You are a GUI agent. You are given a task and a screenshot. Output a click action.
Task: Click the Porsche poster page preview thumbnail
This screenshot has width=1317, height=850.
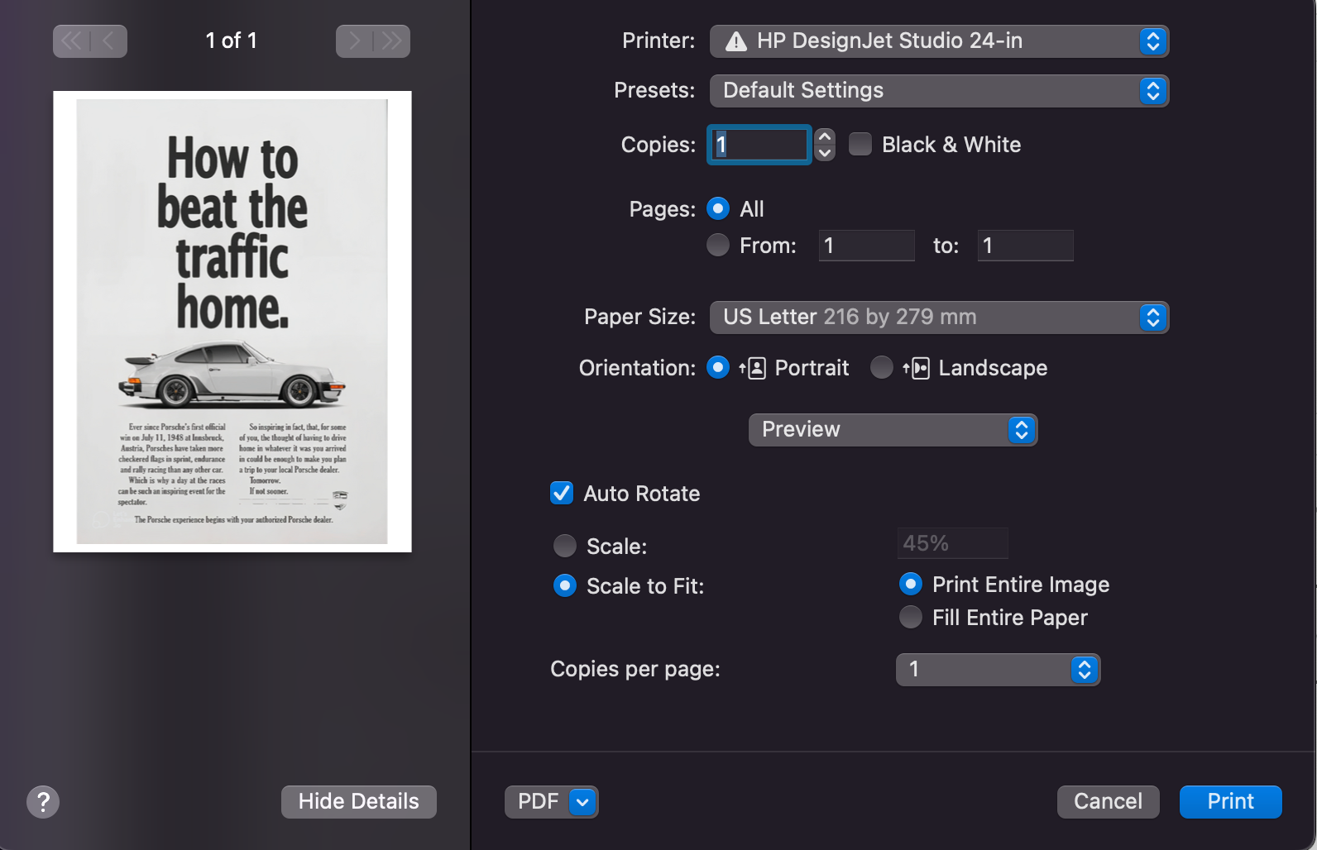pos(232,322)
